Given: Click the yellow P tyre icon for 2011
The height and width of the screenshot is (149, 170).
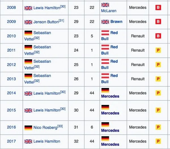Looking at the screenshot, I should click(158, 50).
